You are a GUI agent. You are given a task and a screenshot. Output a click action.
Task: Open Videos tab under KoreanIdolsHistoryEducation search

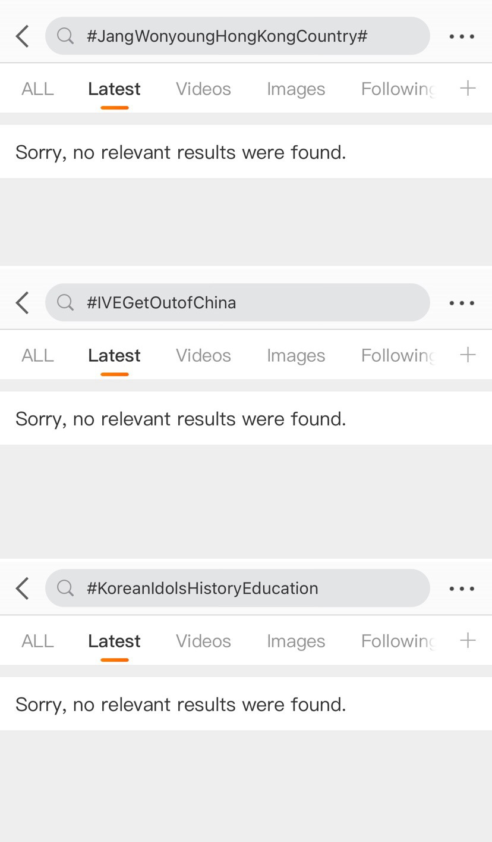coord(203,641)
